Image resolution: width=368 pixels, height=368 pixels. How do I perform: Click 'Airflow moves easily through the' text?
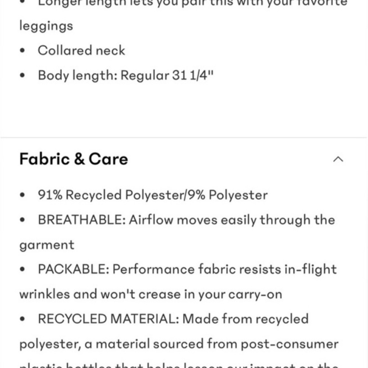[x=232, y=220]
